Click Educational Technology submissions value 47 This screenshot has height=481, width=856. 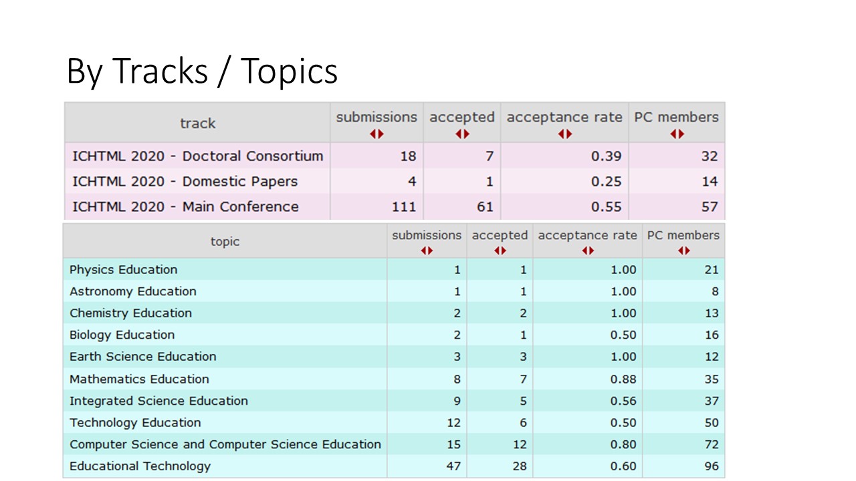pyautogui.click(x=454, y=466)
